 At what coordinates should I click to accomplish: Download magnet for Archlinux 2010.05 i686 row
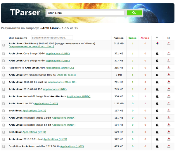(x=169, y=43)
